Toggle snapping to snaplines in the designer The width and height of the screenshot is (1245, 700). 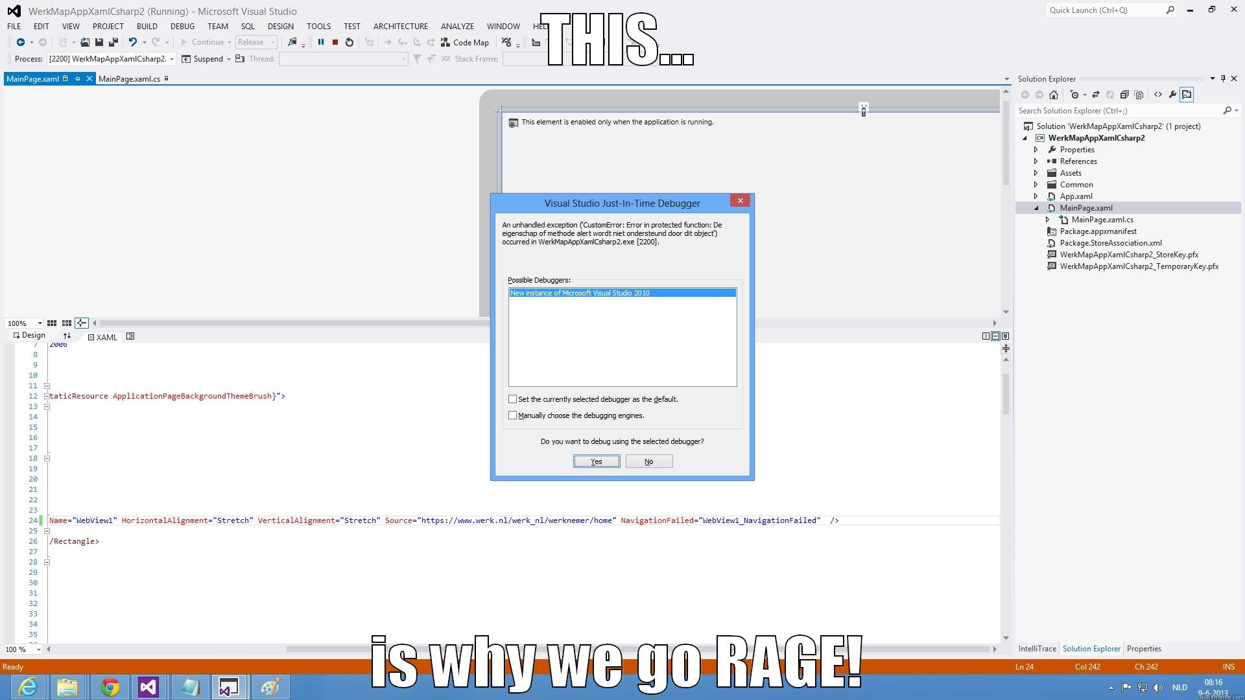click(81, 323)
